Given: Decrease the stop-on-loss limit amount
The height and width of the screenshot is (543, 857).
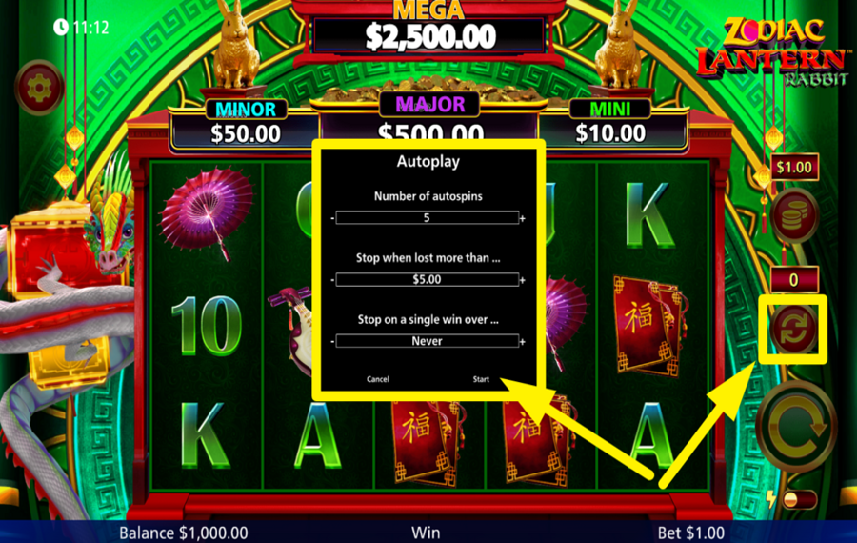Looking at the screenshot, I should pyautogui.click(x=332, y=280).
